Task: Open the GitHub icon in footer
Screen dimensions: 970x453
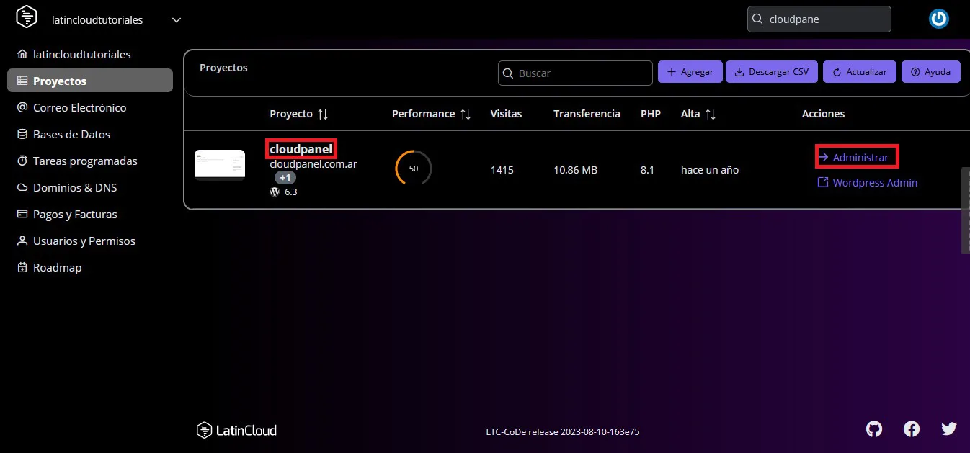Action: 873,429
